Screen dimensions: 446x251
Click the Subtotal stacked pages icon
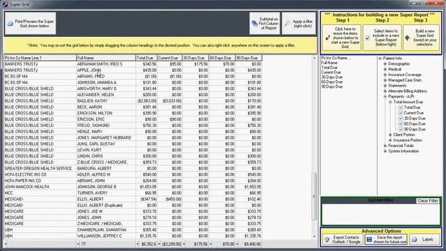pos(254,24)
